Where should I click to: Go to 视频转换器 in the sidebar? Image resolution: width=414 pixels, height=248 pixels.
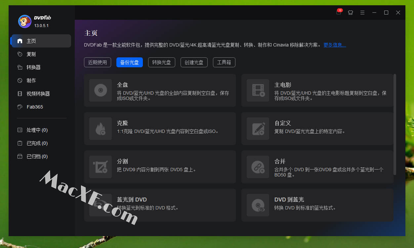tap(38, 94)
